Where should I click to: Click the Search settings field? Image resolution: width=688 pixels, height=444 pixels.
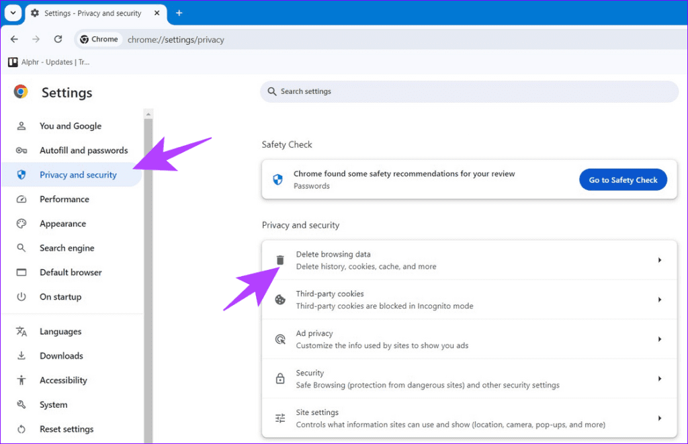pos(468,91)
